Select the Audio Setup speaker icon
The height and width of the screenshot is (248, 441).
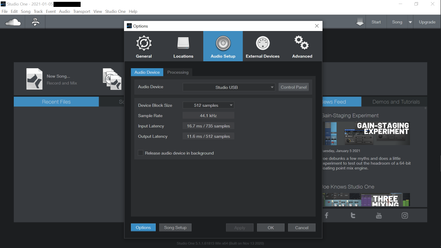pos(223,43)
